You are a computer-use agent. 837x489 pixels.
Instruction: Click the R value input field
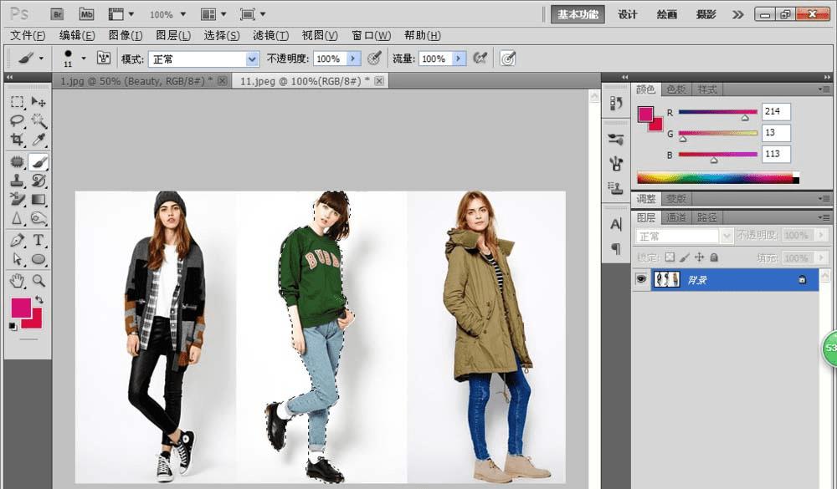tap(776, 112)
